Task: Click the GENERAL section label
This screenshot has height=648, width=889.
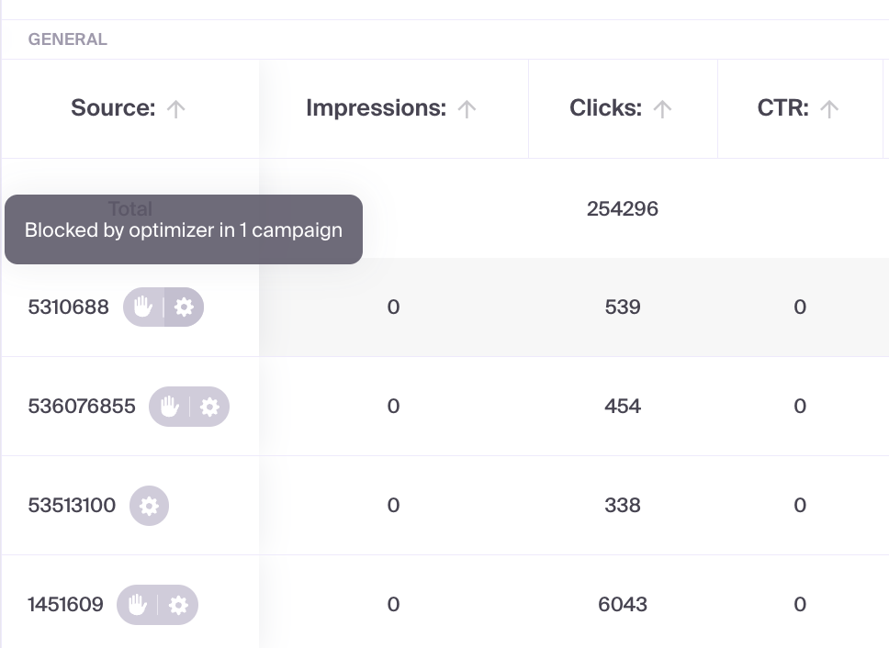Action: (68, 39)
